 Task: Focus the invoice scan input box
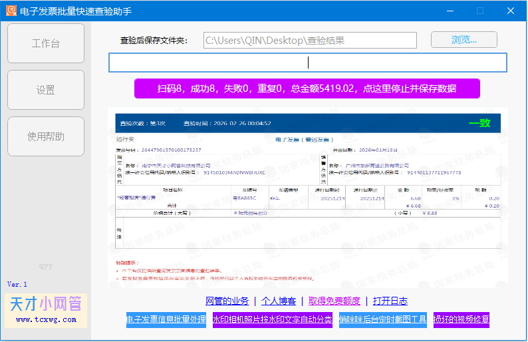tap(307, 63)
